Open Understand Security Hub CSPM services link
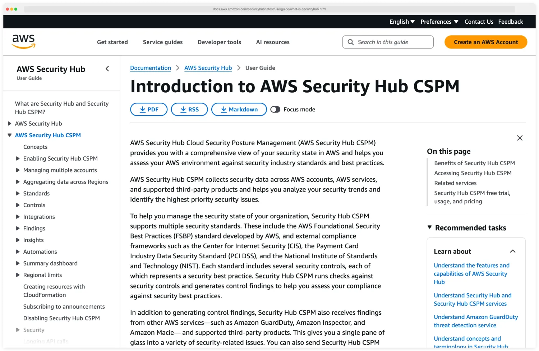 (x=473, y=300)
